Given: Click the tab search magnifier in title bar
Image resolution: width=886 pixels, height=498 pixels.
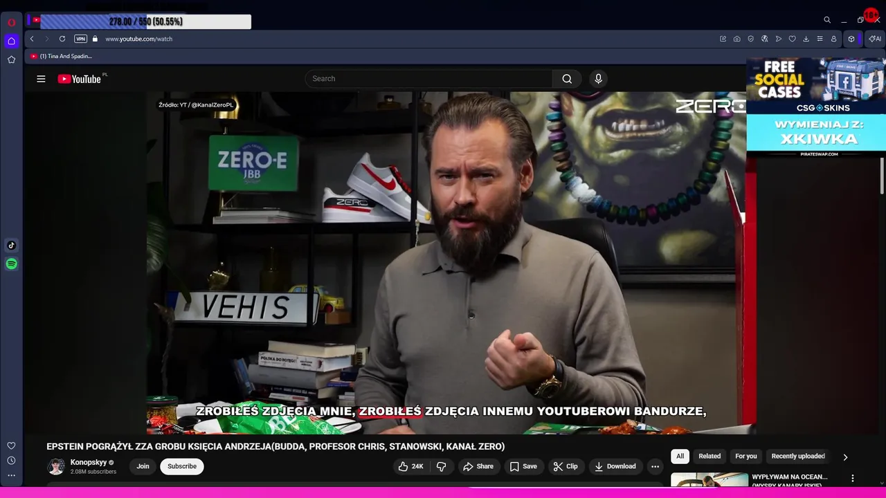Looking at the screenshot, I should [x=826, y=20].
